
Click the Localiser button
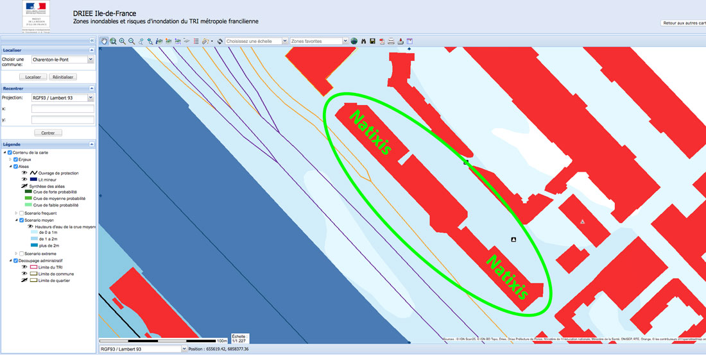click(x=33, y=77)
